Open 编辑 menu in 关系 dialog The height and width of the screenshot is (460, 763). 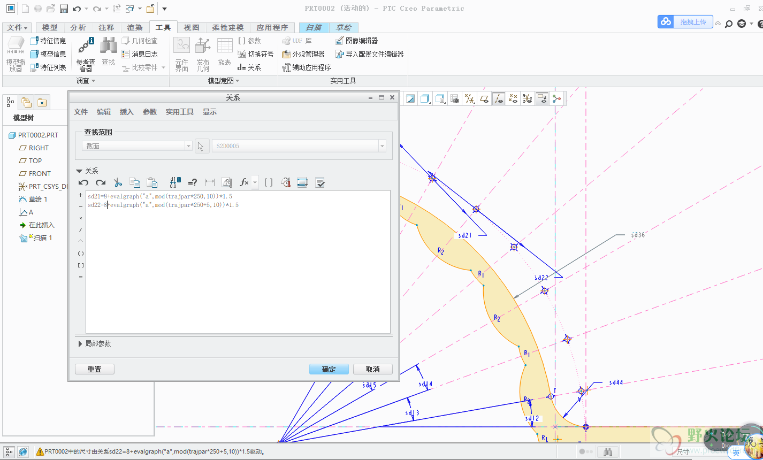pyautogui.click(x=104, y=112)
